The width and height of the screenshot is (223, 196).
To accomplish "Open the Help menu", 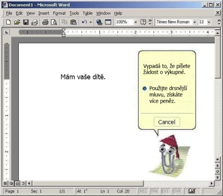I will click(118, 13).
